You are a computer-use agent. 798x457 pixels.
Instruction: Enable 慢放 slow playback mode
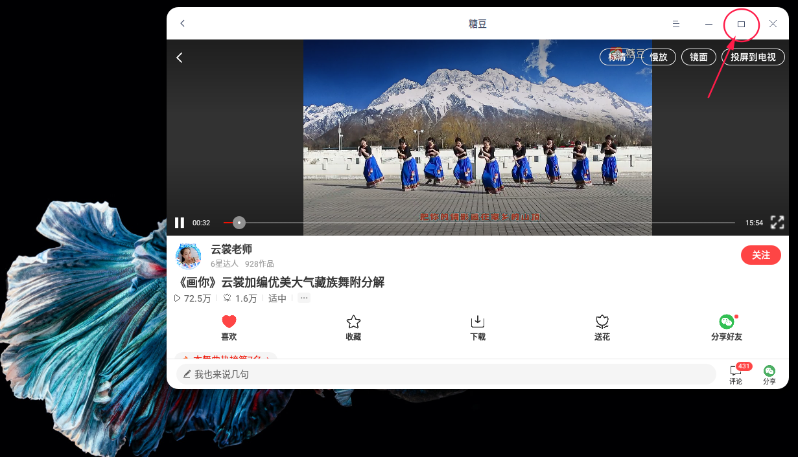[659, 57]
